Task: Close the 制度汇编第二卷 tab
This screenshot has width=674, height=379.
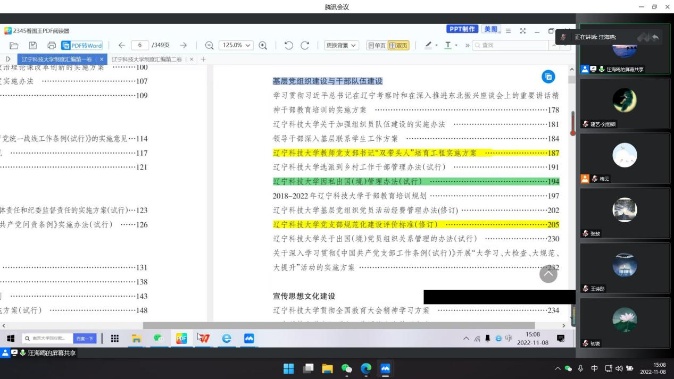Action: pyautogui.click(x=192, y=60)
